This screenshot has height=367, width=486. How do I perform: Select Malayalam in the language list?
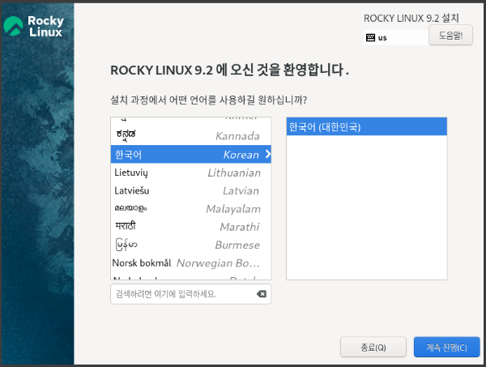click(x=190, y=208)
